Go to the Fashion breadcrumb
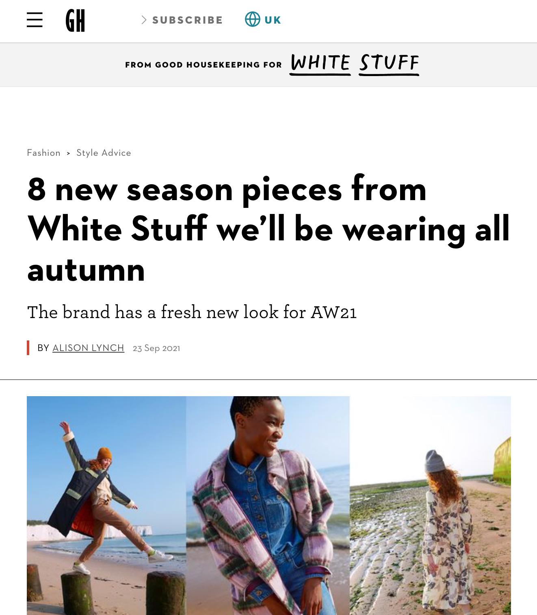 (x=44, y=153)
